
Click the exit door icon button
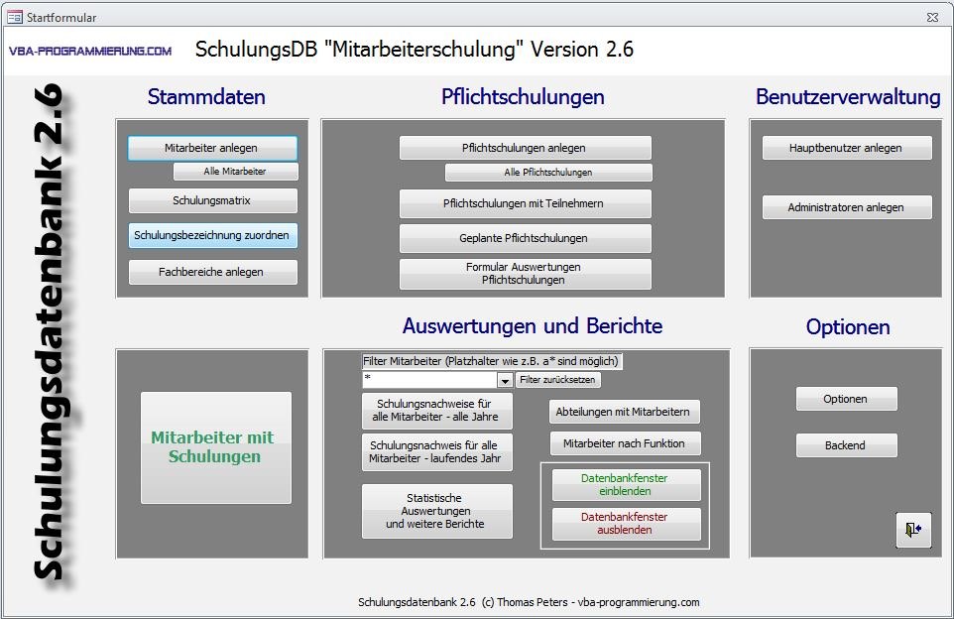[912, 530]
